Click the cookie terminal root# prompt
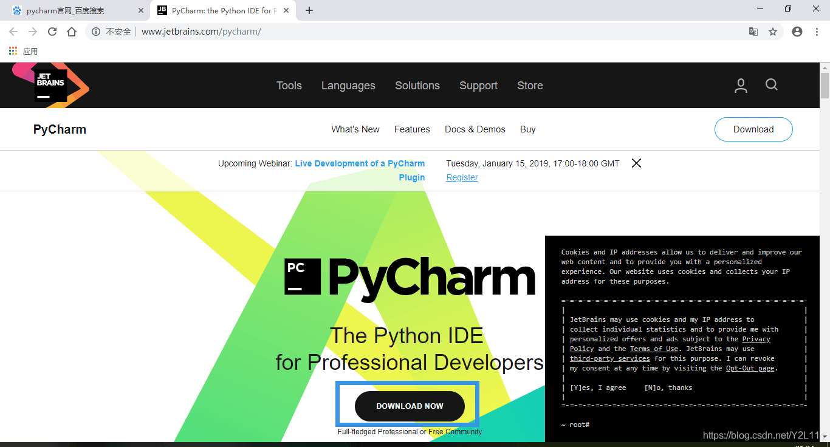The image size is (830, 447). click(x=575, y=424)
